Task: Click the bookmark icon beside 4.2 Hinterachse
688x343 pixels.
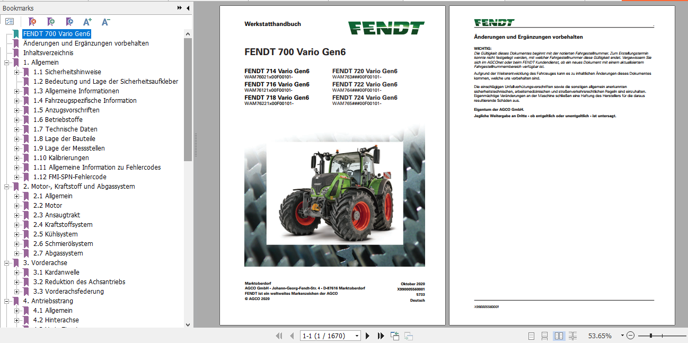Action: [x=26, y=320]
